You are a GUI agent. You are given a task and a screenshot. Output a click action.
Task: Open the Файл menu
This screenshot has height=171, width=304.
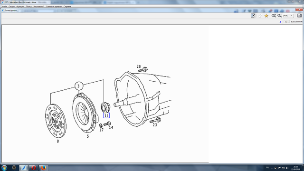[4, 6]
